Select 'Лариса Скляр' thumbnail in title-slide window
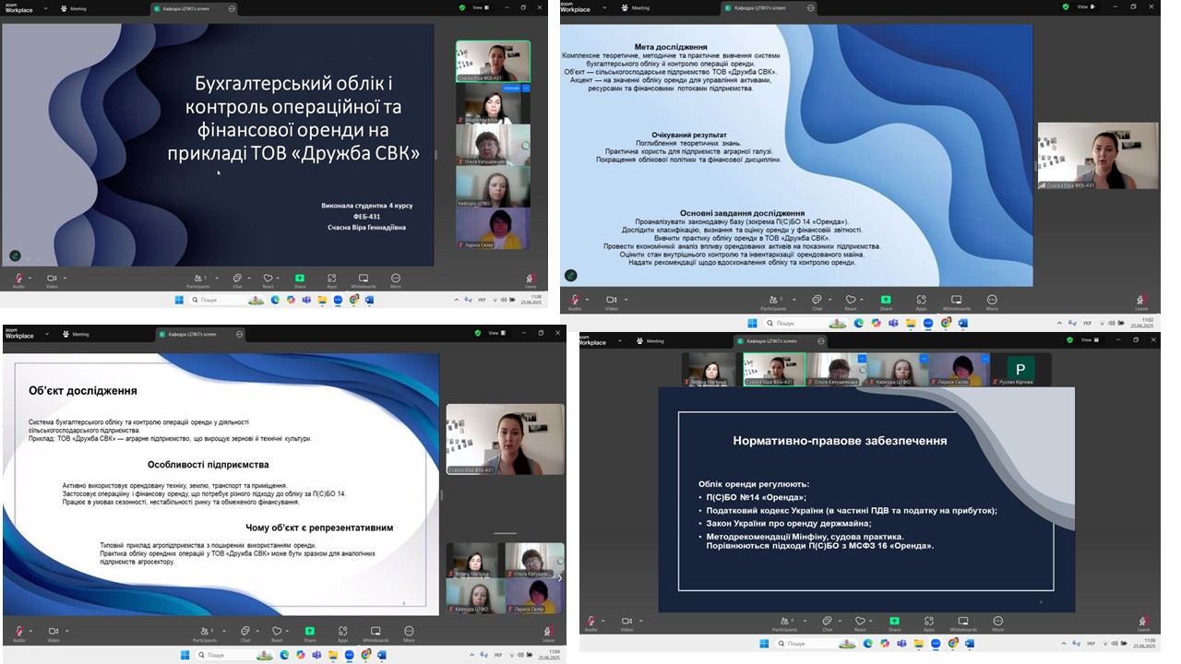 tap(493, 229)
